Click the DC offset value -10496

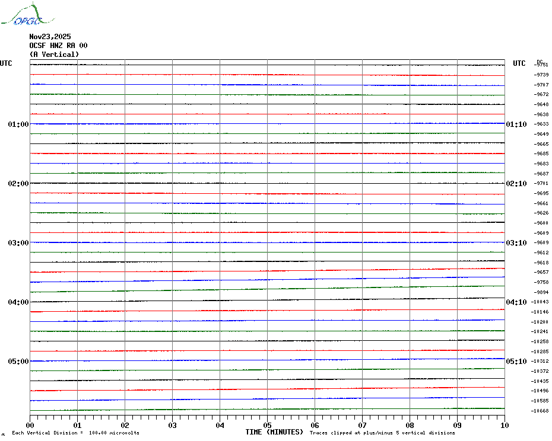tap(540, 391)
